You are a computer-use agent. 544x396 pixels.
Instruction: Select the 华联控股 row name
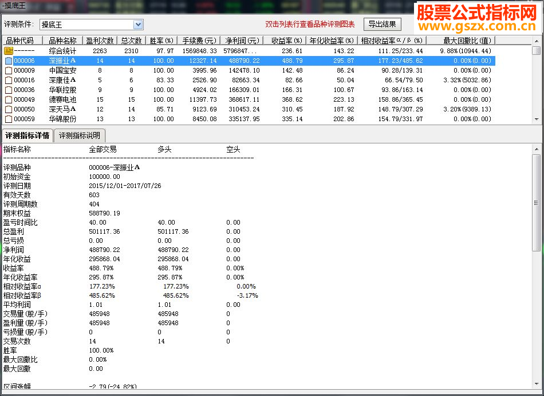pyautogui.click(x=62, y=90)
